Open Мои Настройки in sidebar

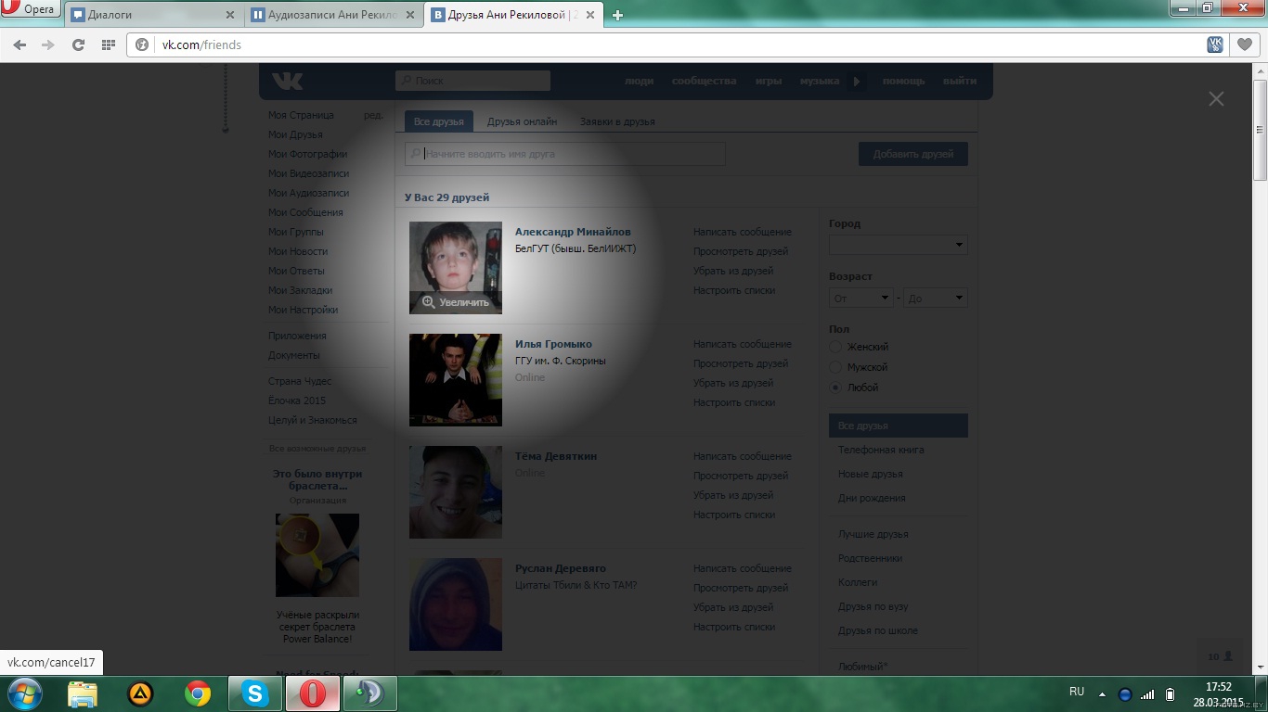tap(303, 310)
